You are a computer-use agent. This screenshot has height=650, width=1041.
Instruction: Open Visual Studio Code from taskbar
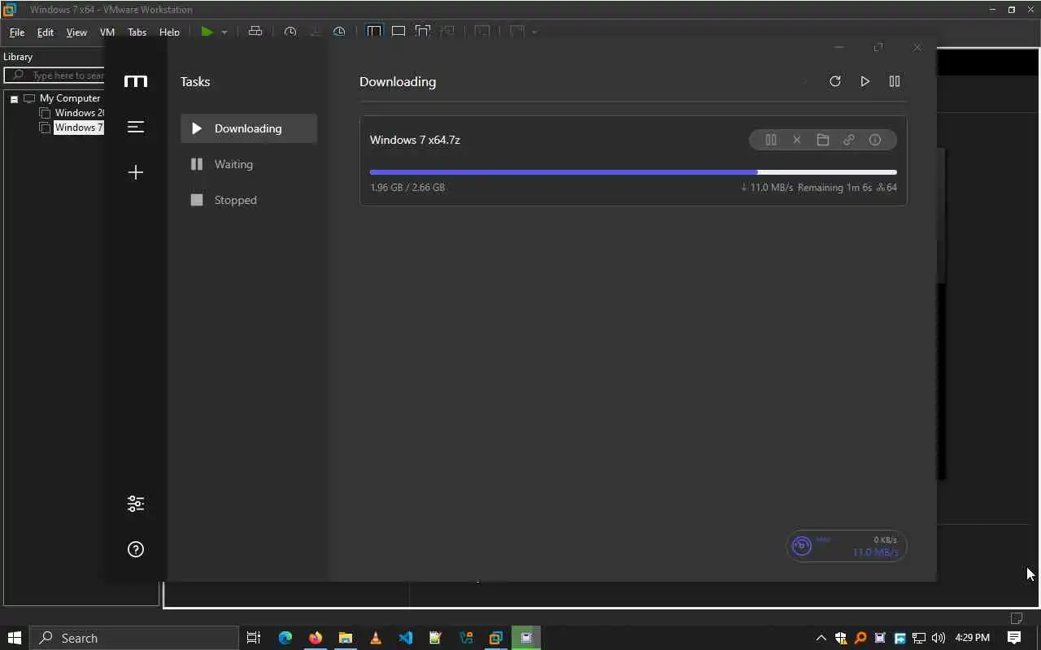point(406,638)
